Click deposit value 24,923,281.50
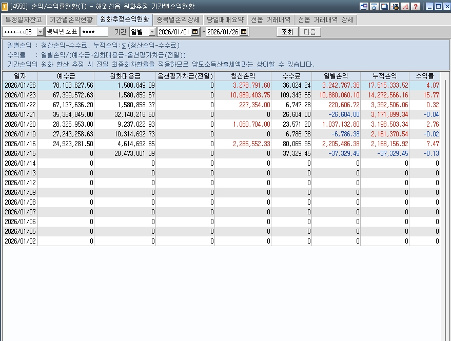 click(73, 144)
